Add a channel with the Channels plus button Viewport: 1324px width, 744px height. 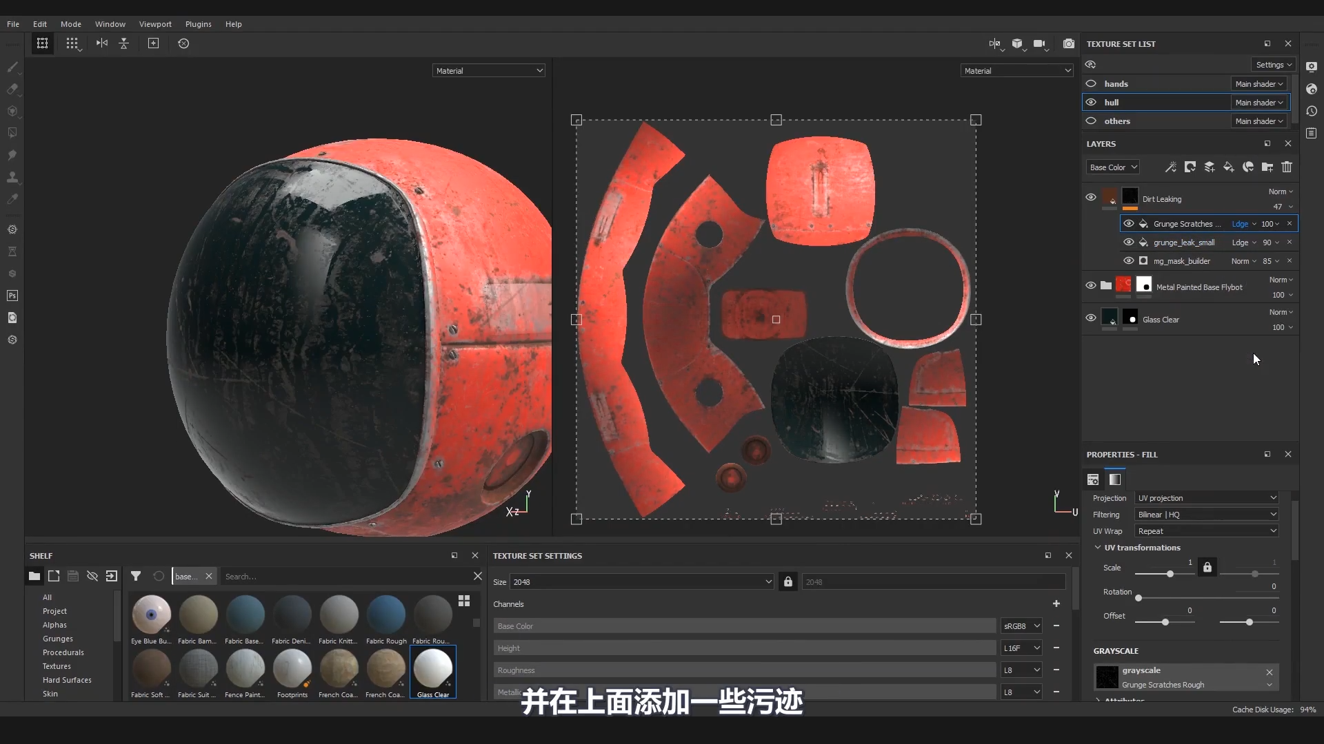pyautogui.click(x=1056, y=604)
